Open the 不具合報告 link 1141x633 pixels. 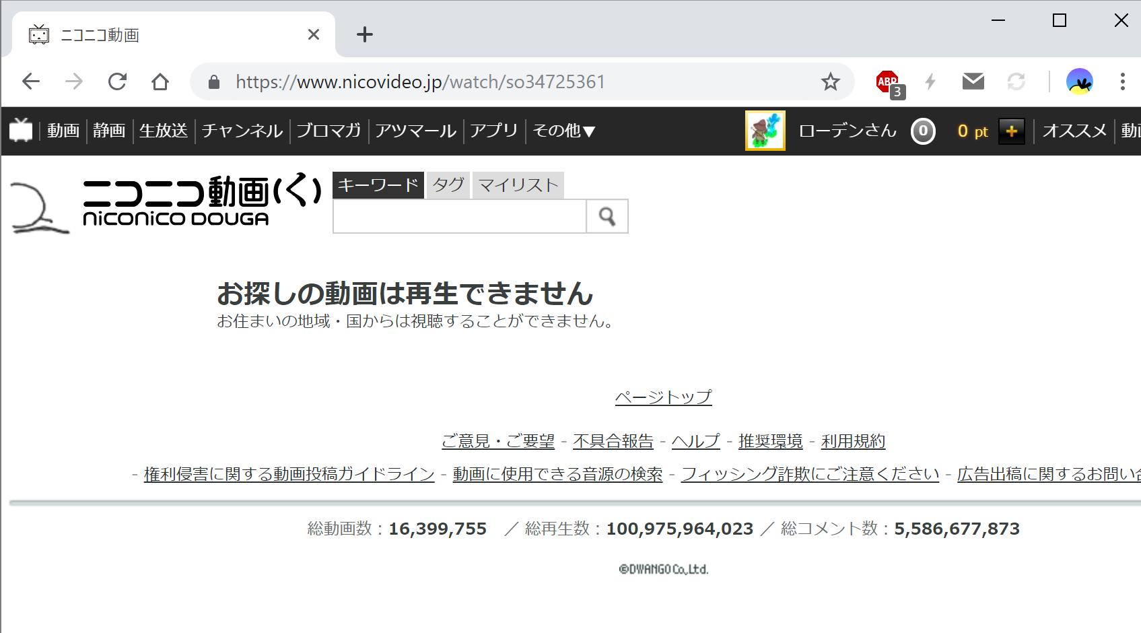[613, 442]
